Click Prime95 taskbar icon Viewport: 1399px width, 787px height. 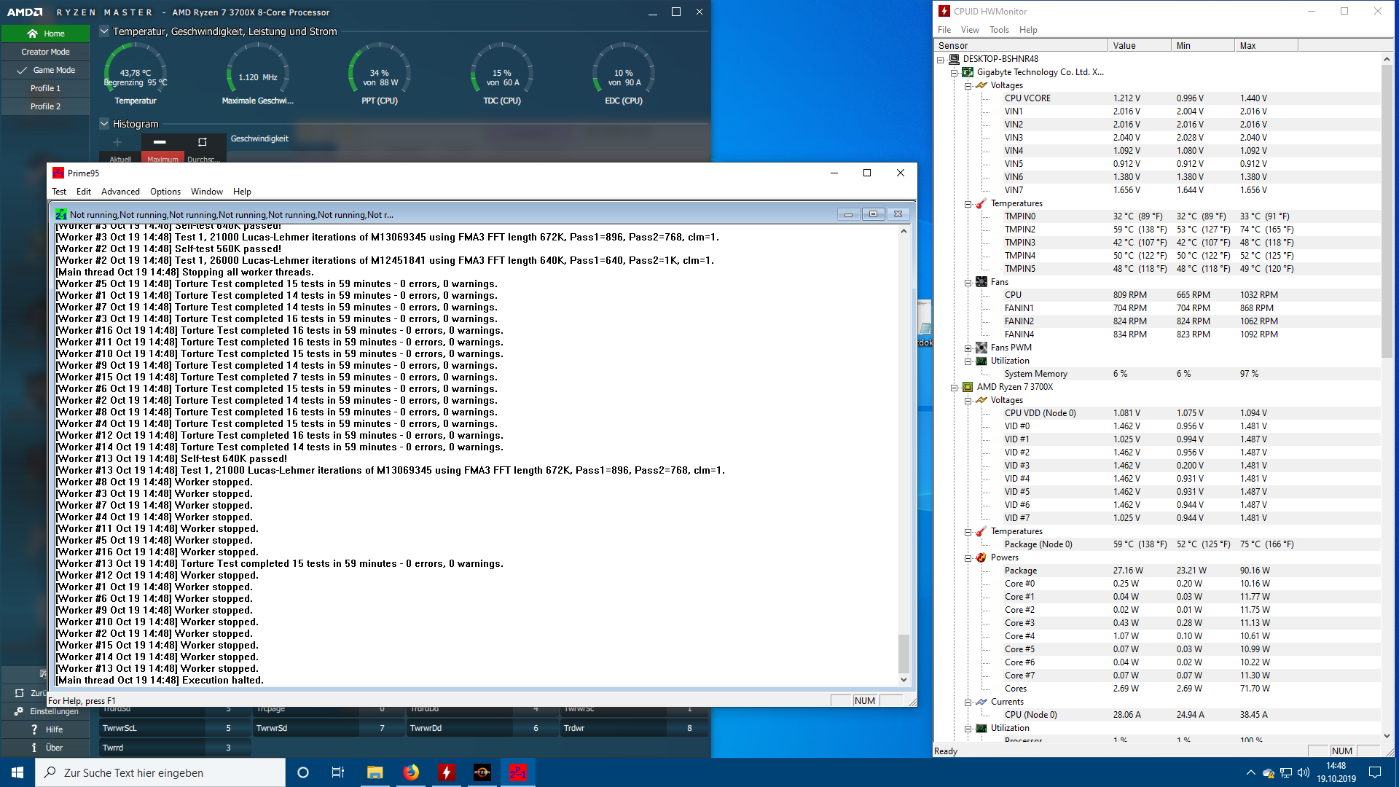coord(518,772)
